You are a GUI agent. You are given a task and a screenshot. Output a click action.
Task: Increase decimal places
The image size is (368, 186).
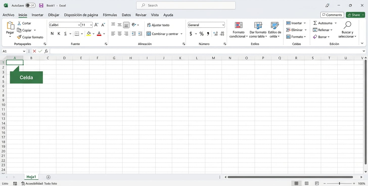[x=215, y=34]
